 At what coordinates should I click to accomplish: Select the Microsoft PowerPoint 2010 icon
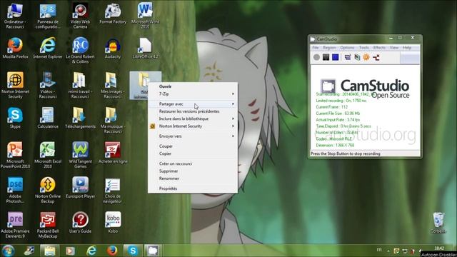point(15,155)
